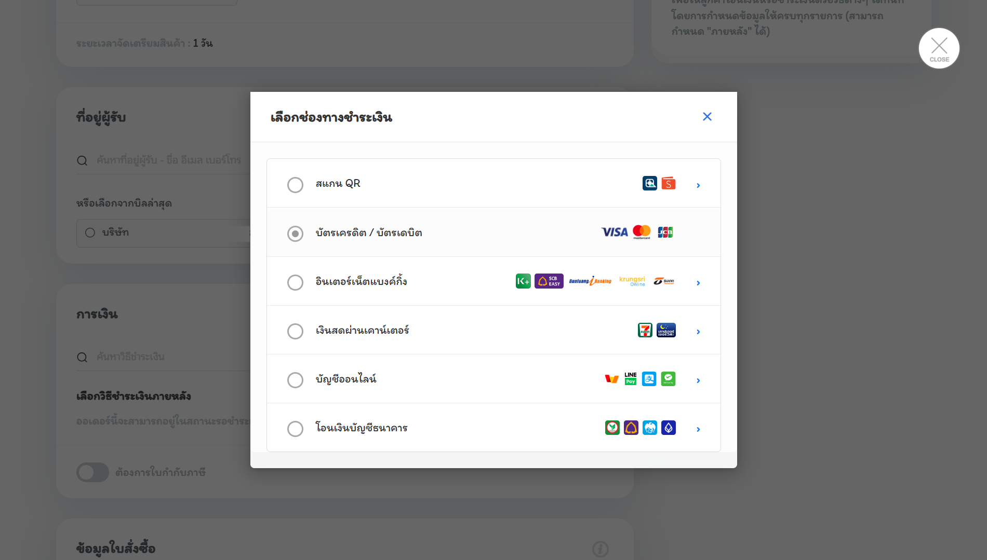Click the 7-Eleven counter icon

pyautogui.click(x=645, y=330)
